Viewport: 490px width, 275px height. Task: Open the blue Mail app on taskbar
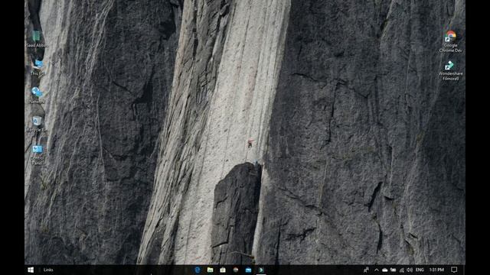click(x=248, y=270)
